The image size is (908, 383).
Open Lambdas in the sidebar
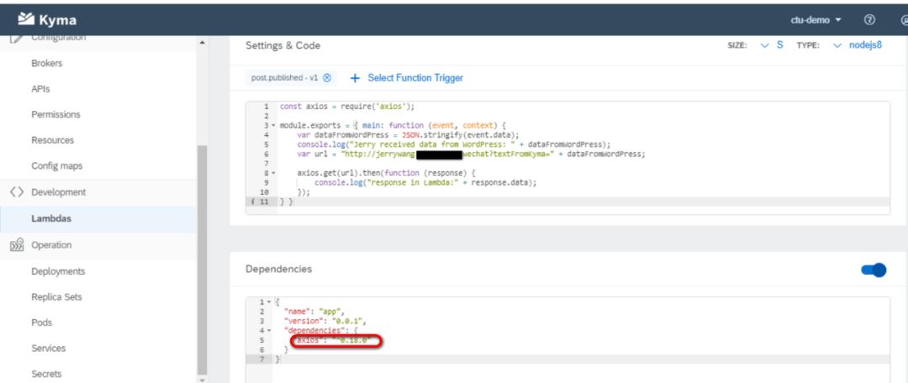(x=51, y=218)
